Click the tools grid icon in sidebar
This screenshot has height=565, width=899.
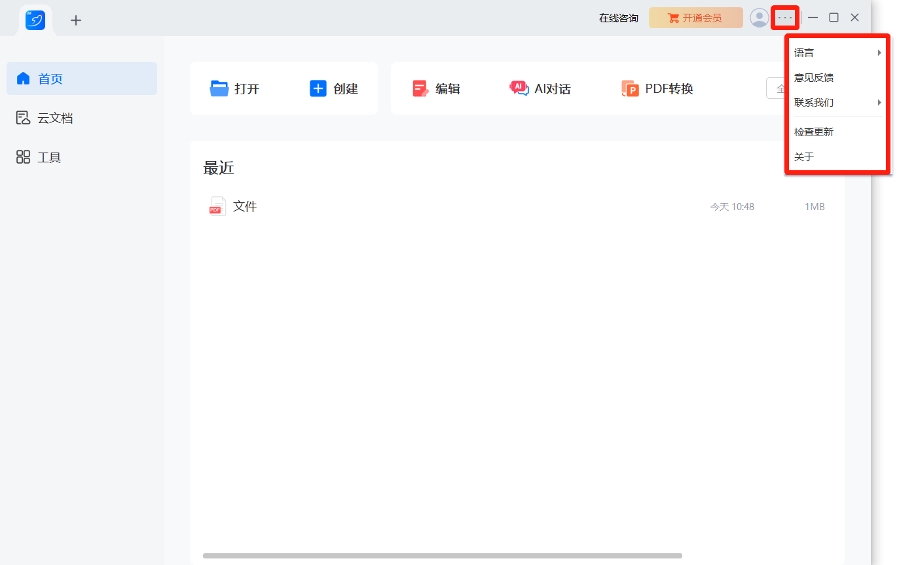pos(24,157)
